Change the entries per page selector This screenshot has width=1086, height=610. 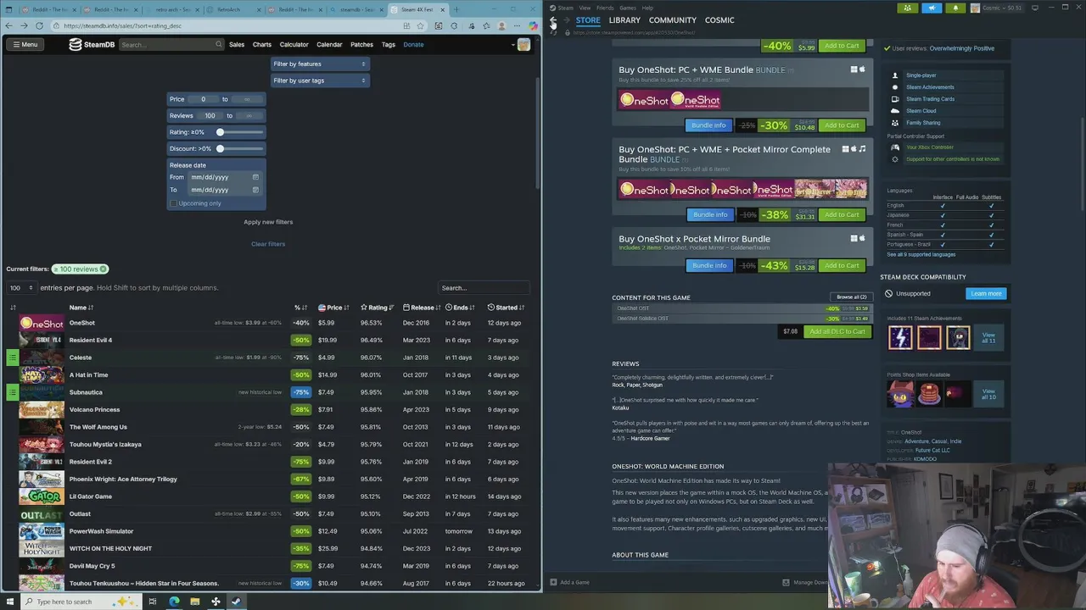[x=20, y=288]
